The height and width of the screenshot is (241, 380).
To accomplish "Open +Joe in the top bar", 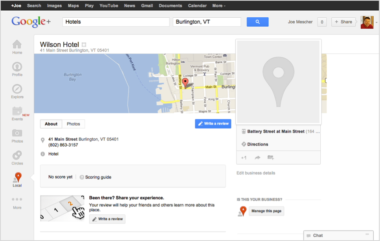I will pyautogui.click(x=16, y=6).
